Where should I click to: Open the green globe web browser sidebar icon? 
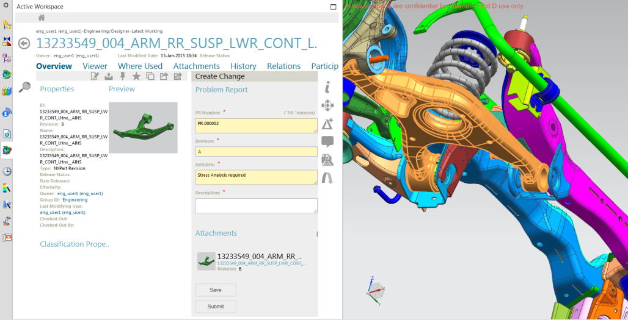click(x=7, y=75)
